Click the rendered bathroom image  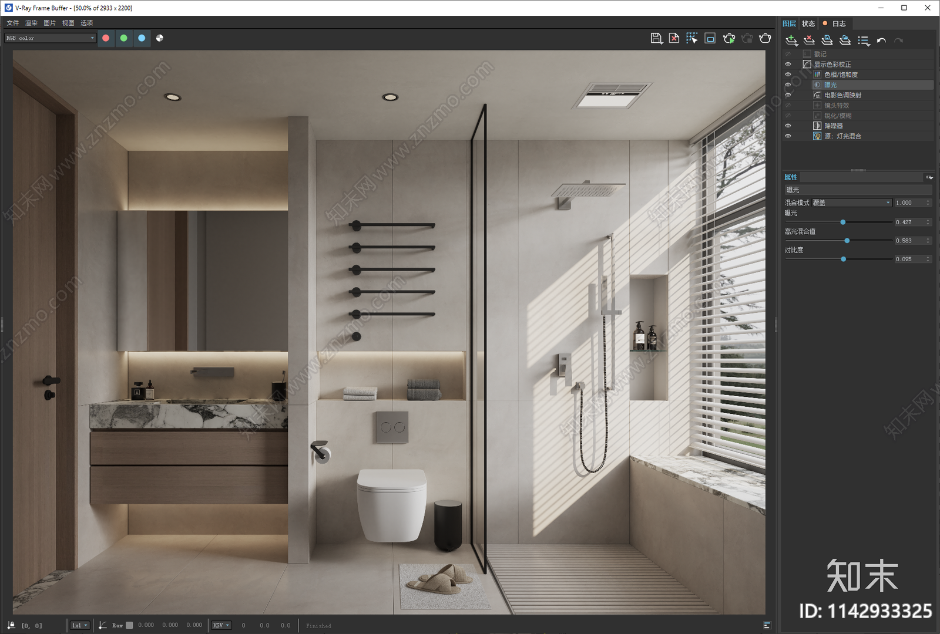pos(389,332)
